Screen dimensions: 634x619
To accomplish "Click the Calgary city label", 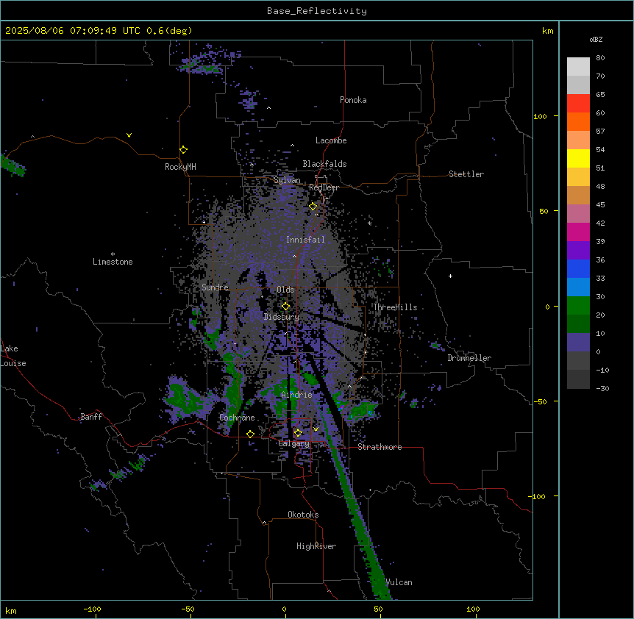I will point(294,443).
